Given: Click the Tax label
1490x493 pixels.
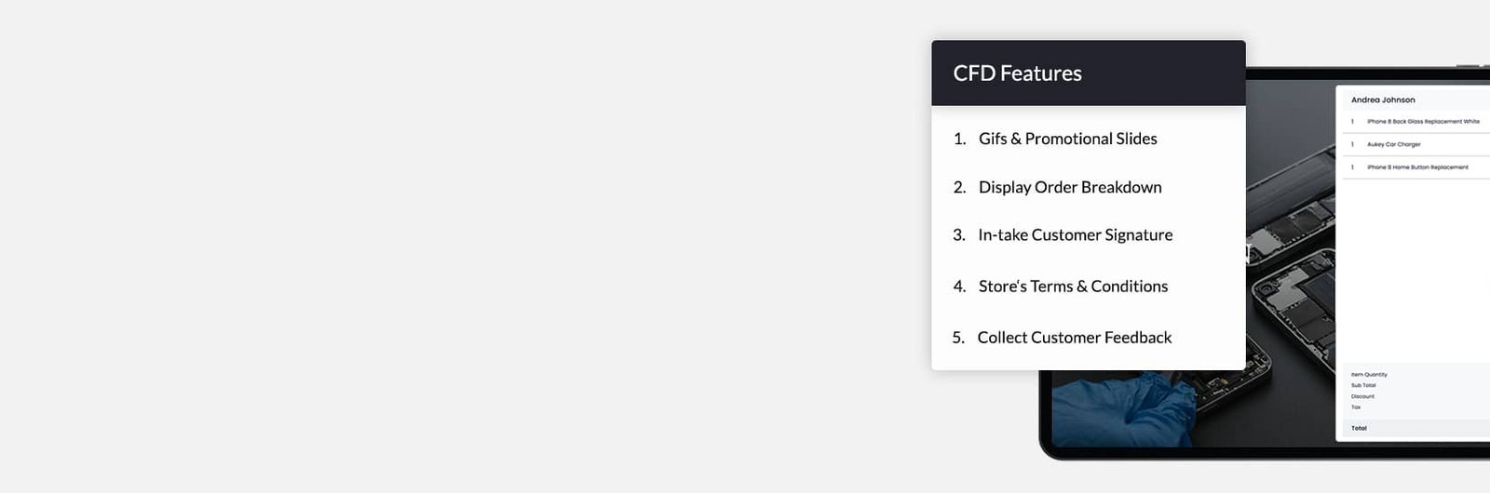Looking at the screenshot, I should click(1356, 407).
